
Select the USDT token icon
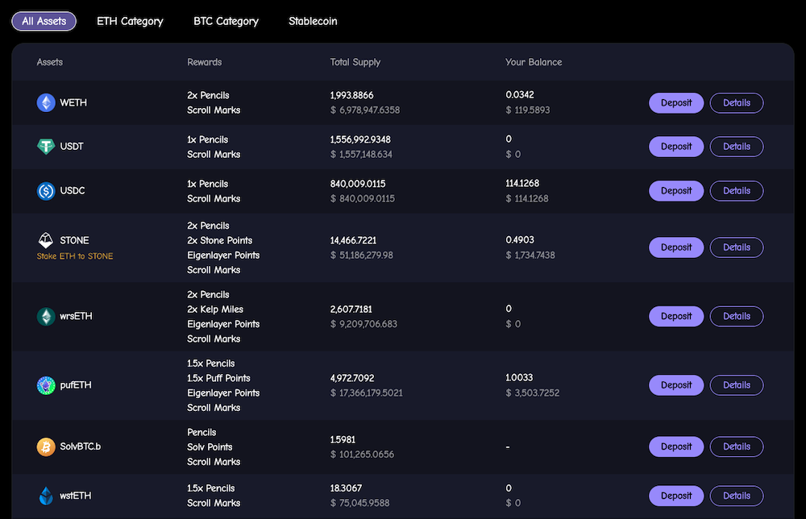(46, 146)
